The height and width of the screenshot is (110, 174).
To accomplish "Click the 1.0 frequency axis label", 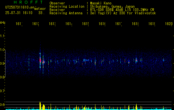I will click(2, 50).
